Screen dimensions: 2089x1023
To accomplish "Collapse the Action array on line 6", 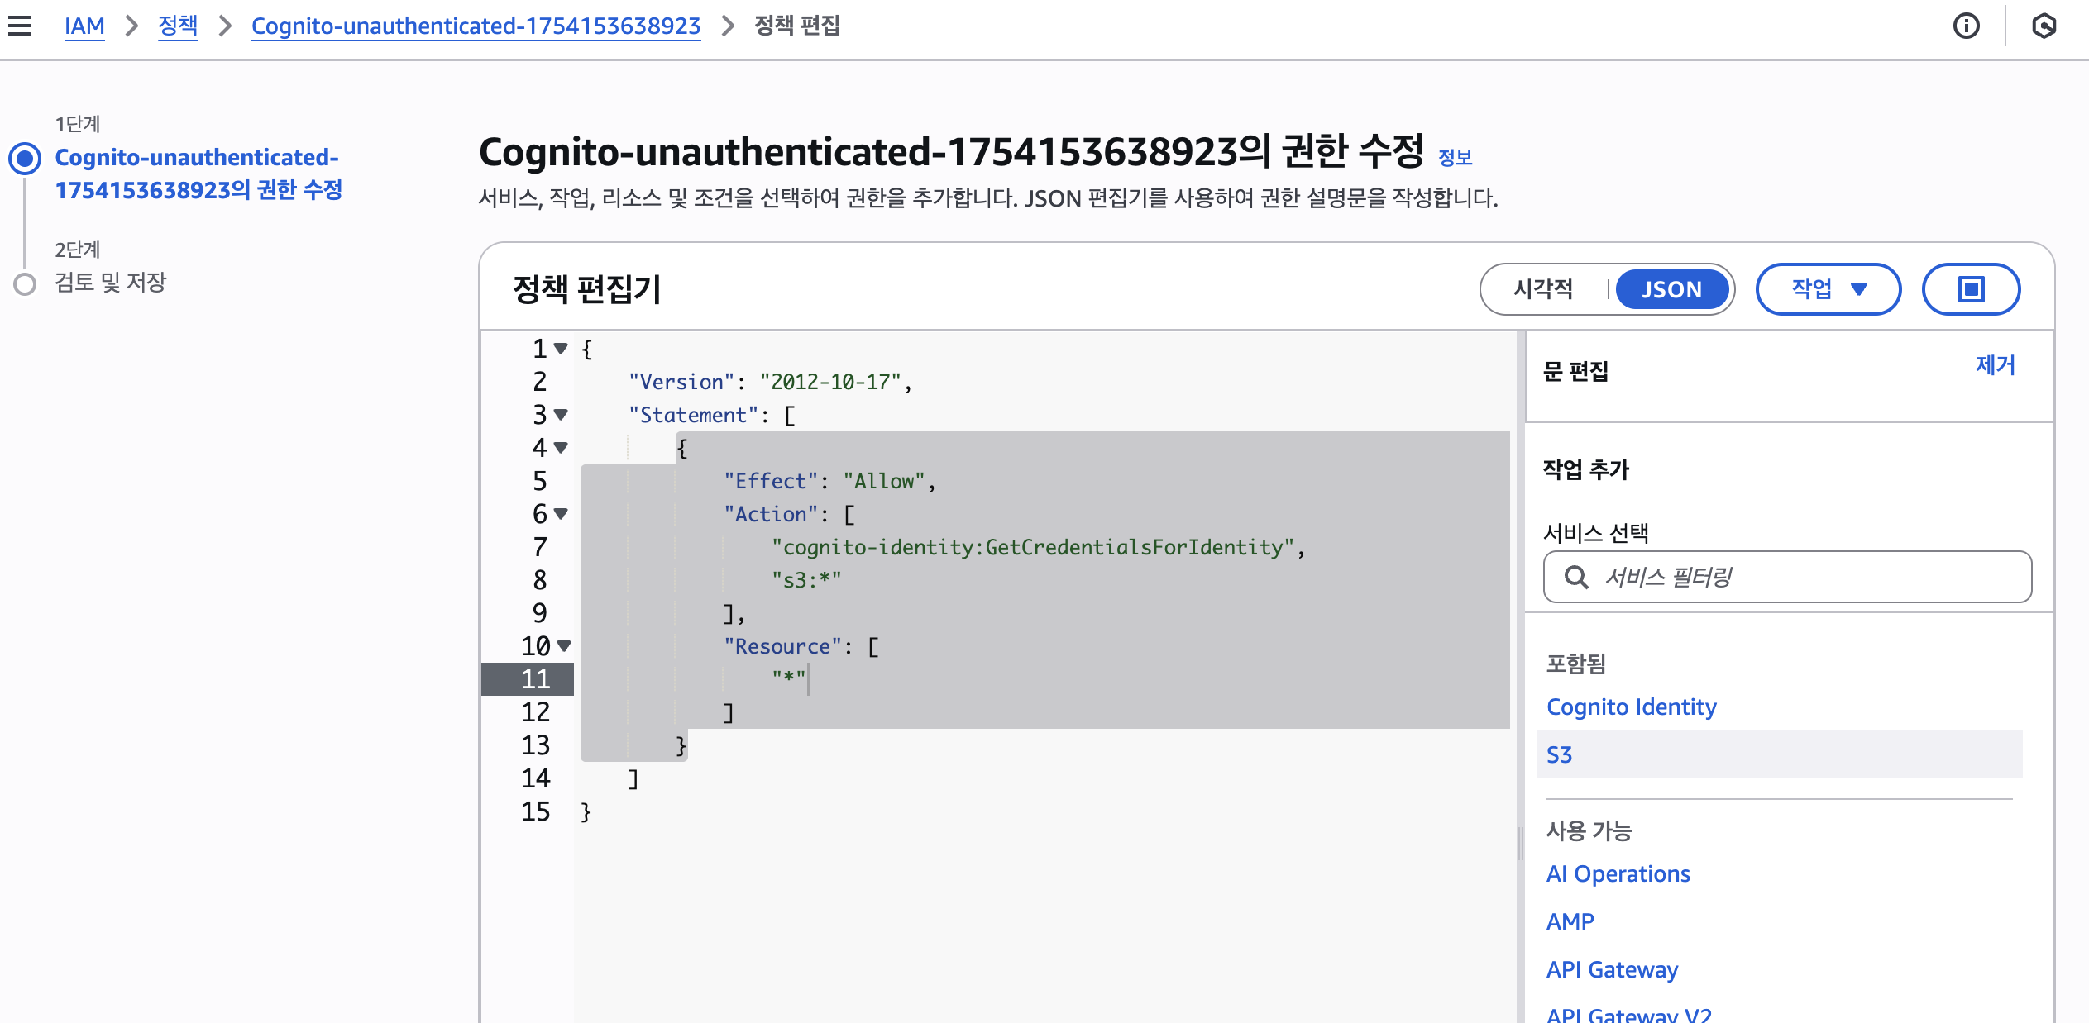I will (x=561, y=514).
